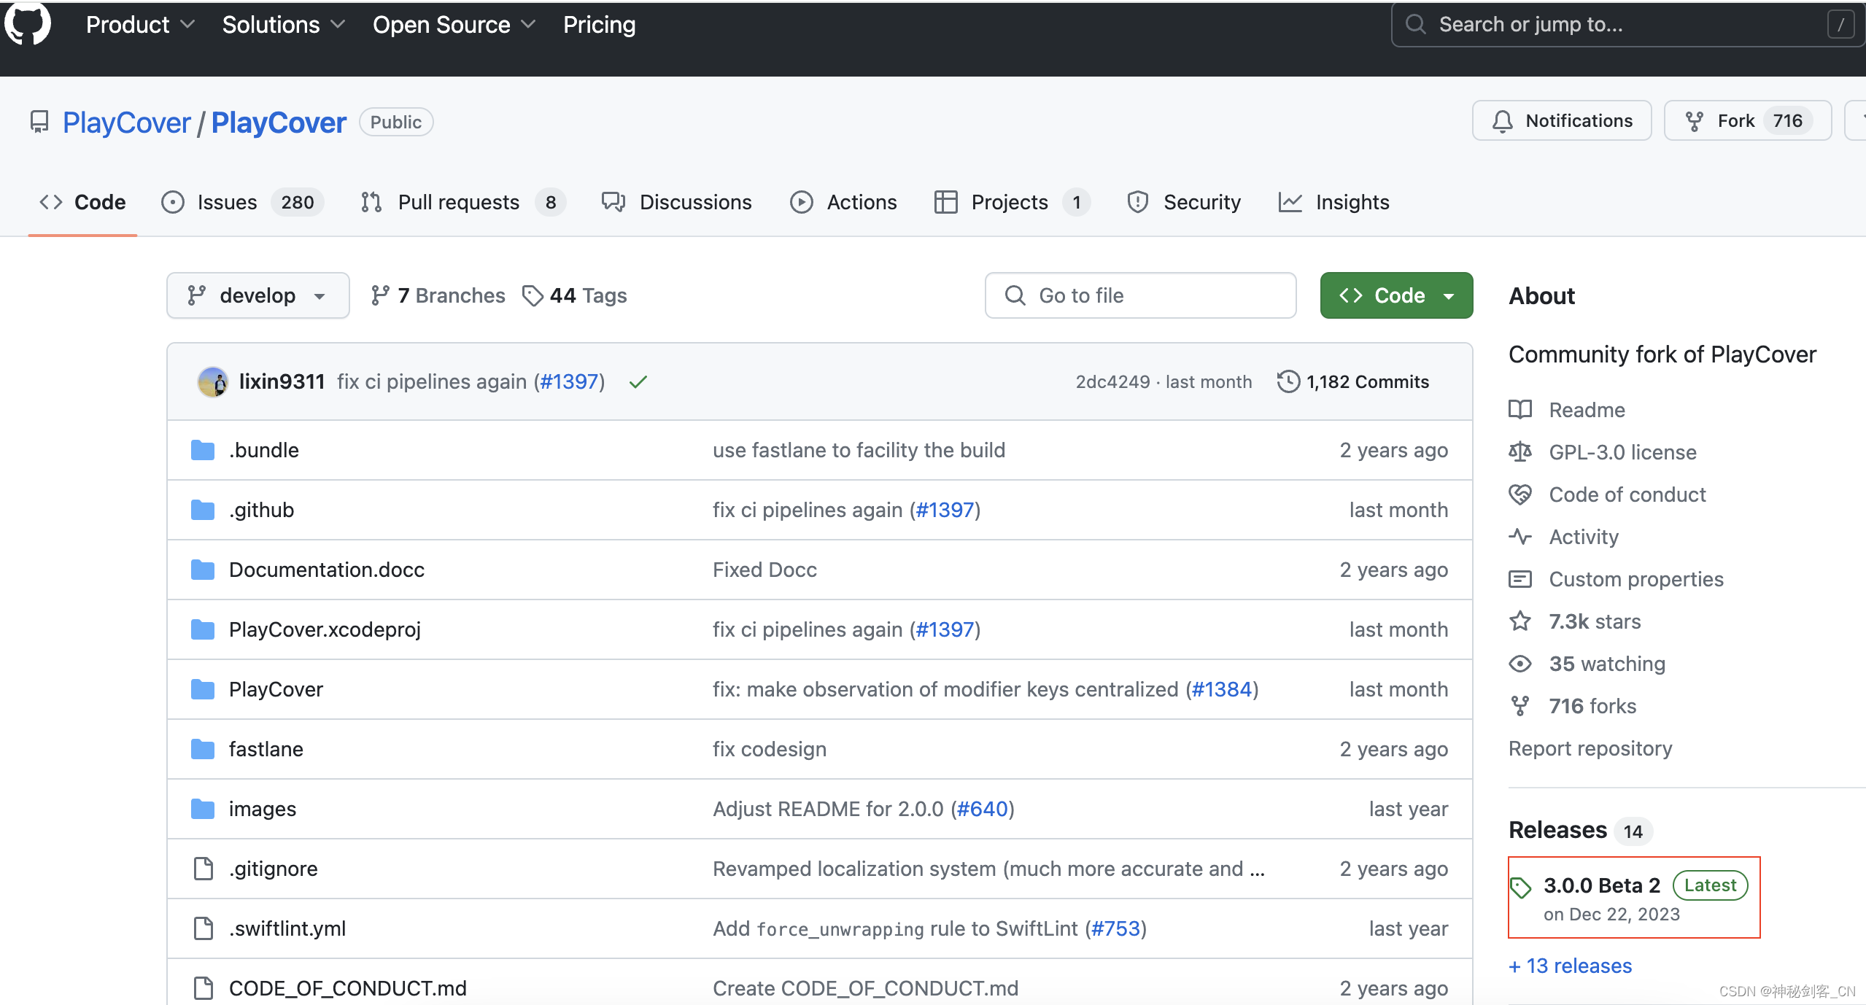Click the GPL-3.0 license scale icon
Viewport: 1866px width, 1005px height.
pyautogui.click(x=1520, y=452)
